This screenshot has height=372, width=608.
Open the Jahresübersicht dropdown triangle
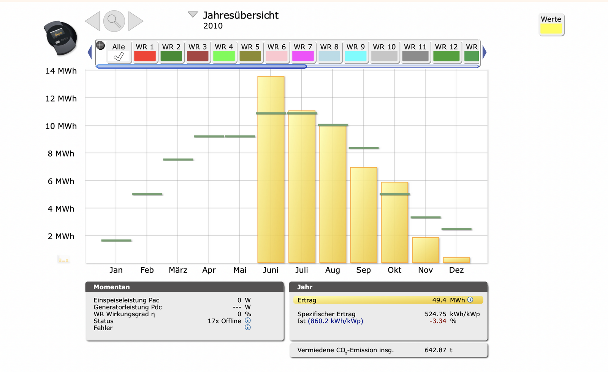tap(193, 14)
